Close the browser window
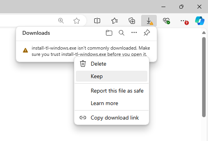 pyautogui.click(x=199, y=7)
